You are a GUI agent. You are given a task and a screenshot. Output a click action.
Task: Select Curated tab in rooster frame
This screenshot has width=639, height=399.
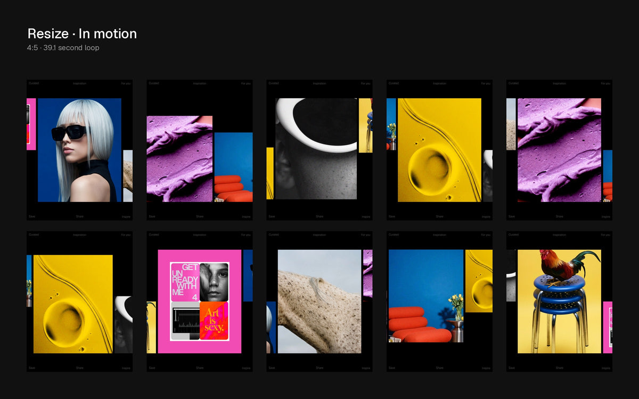[x=513, y=235]
